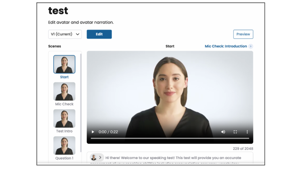Image resolution: width=302 pixels, height=169 pixels.
Task: Click the scenes list scrollbar
Action: coord(81,103)
